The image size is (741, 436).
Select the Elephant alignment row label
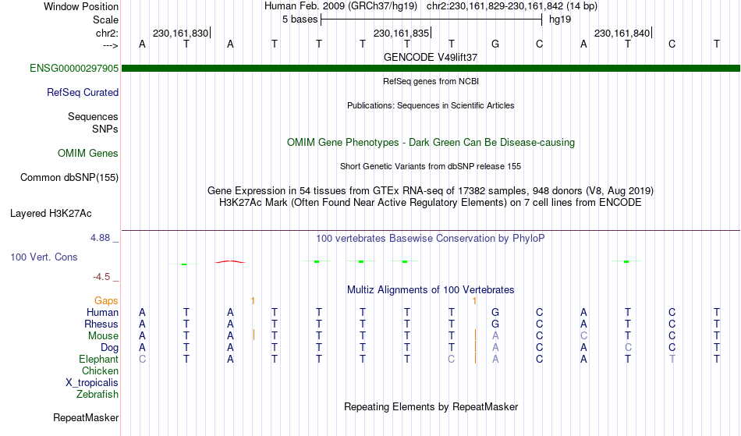coord(99,359)
